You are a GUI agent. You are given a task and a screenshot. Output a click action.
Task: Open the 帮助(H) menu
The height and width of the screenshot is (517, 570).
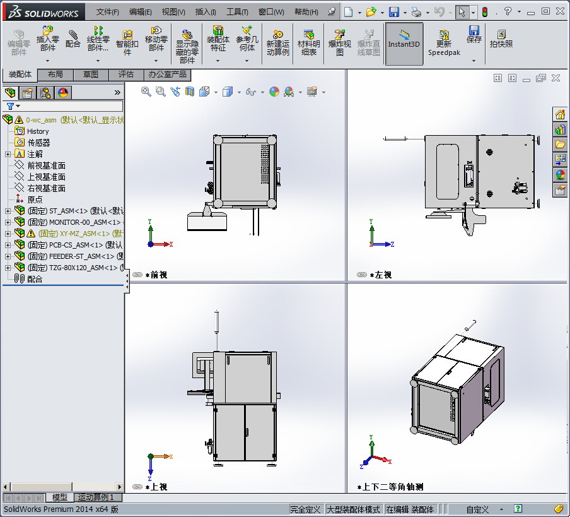click(306, 12)
